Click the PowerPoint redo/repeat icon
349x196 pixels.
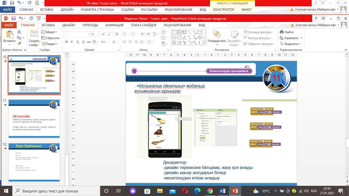31,18
